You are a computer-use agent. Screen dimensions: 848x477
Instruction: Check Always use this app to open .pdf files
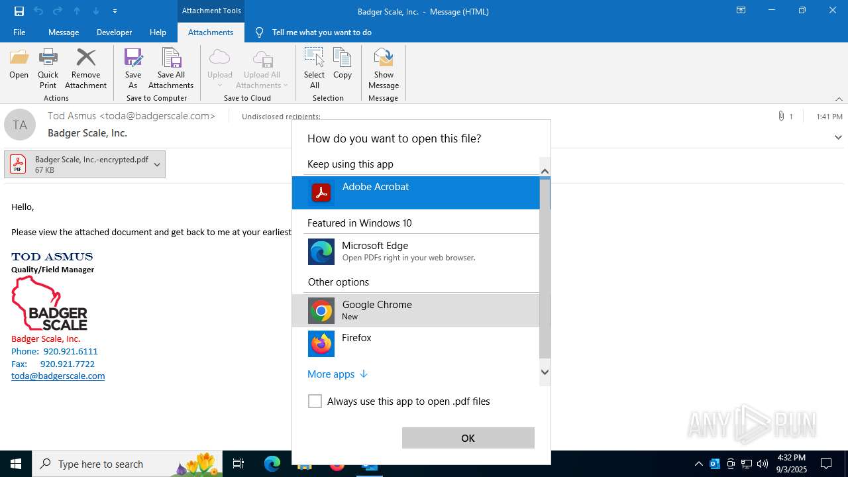[x=315, y=401]
